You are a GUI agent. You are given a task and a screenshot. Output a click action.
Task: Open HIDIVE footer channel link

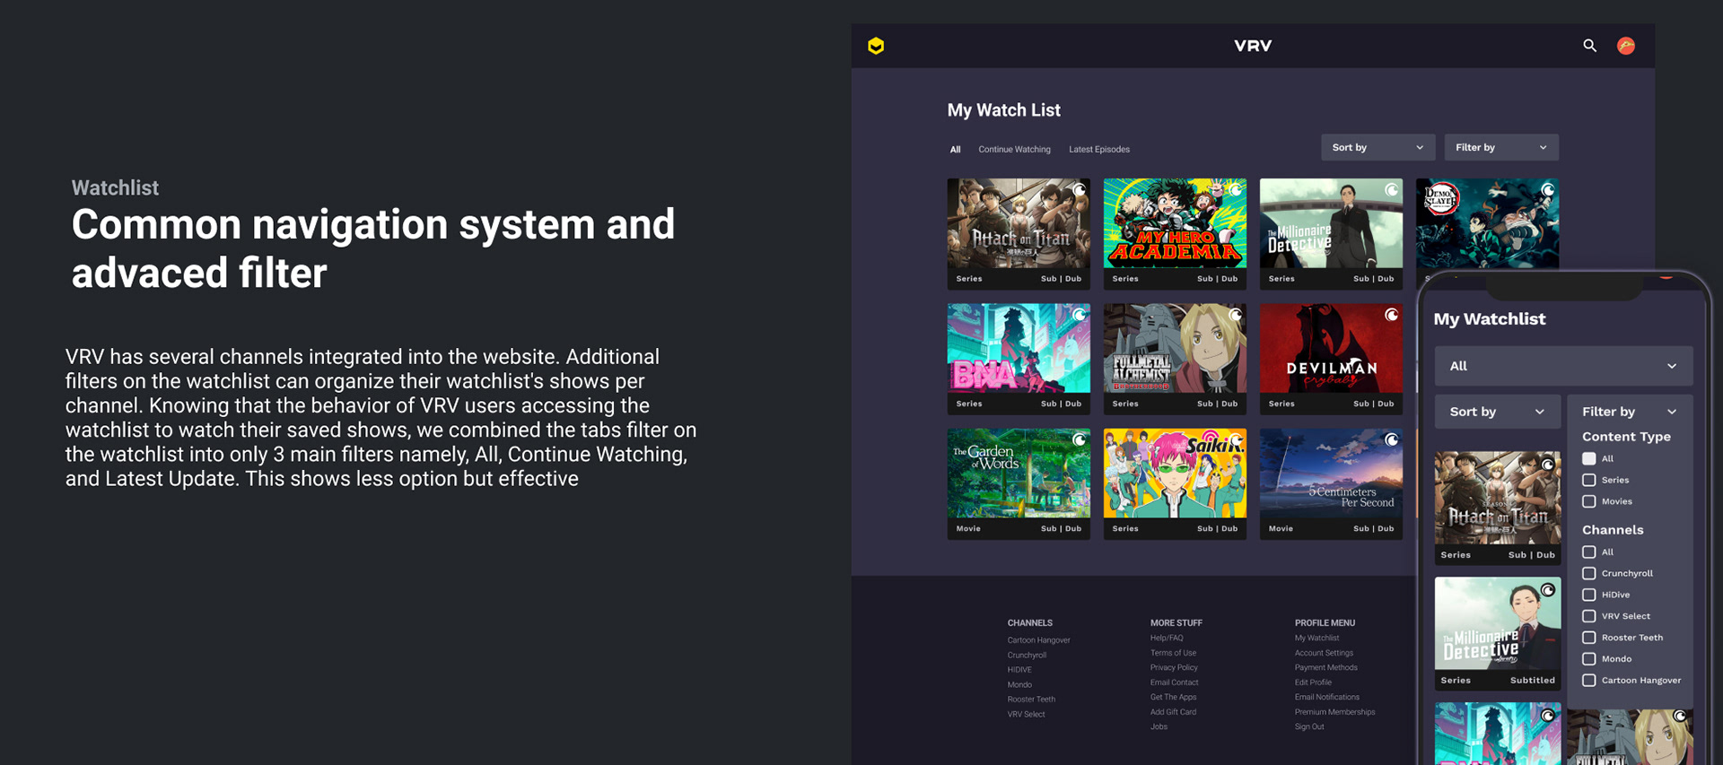pyautogui.click(x=1019, y=670)
